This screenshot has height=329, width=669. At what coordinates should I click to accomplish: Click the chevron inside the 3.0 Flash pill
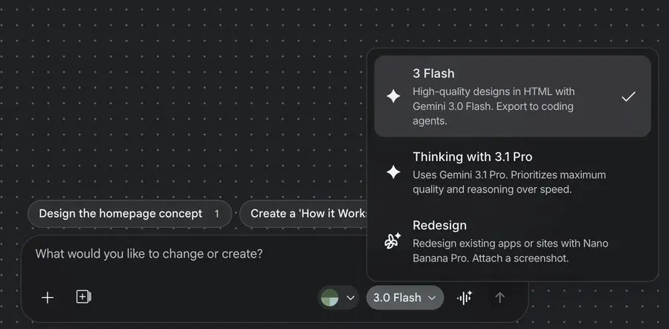click(430, 298)
